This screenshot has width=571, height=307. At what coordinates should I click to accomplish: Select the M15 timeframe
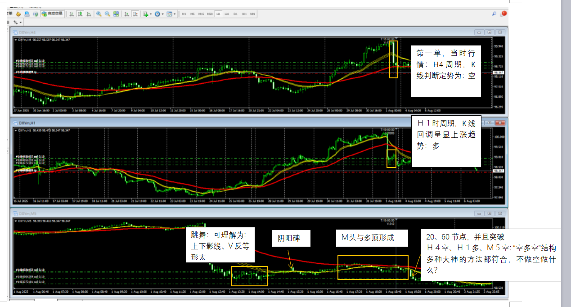201,14
